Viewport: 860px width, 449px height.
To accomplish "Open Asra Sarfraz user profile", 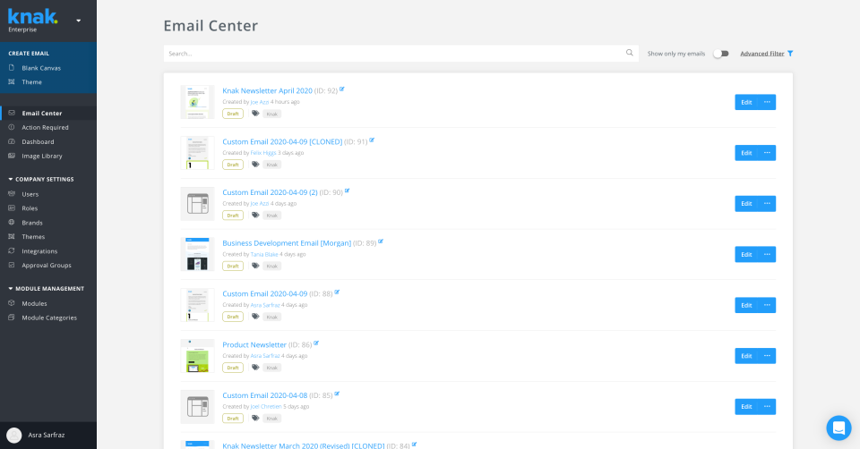I will [x=48, y=436].
